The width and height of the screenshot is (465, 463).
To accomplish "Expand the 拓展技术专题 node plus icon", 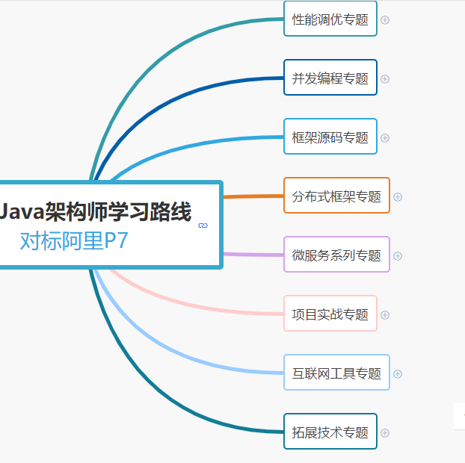I will coord(385,432).
